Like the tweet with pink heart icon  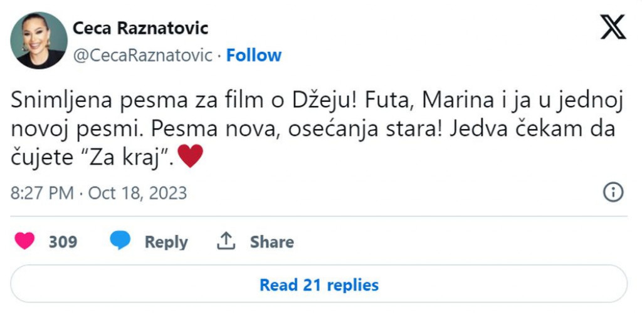pos(25,242)
